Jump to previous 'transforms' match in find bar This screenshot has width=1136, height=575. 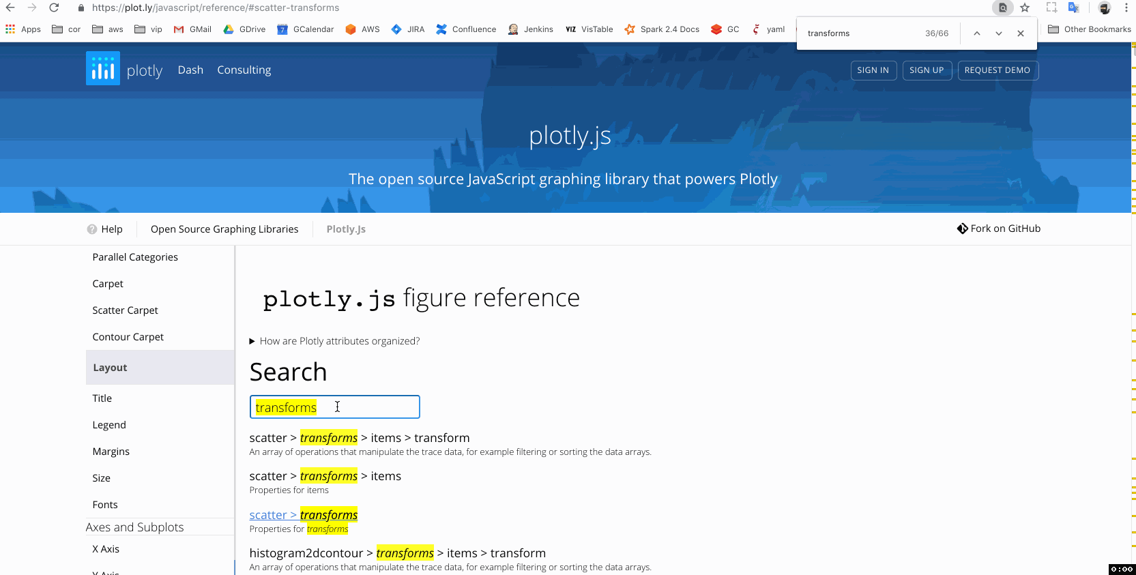(x=976, y=33)
